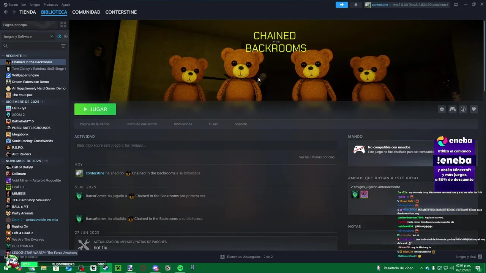Open the first friend avatar under friends who play
The image size is (486, 273).
pos(355,195)
